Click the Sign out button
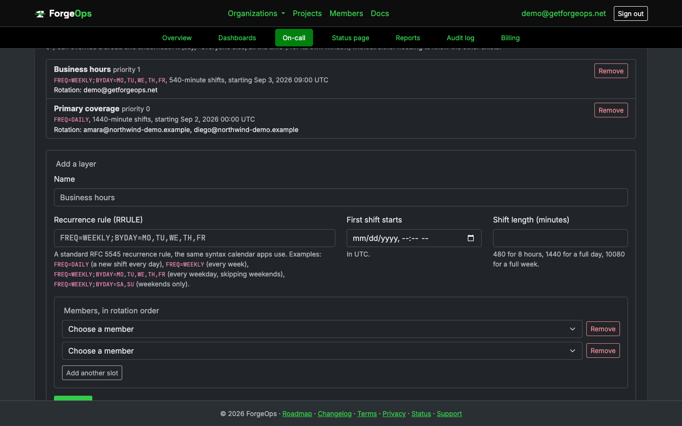 630,13
